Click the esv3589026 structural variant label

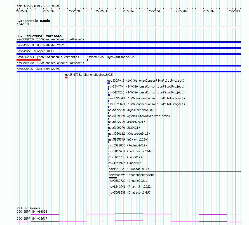point(50,39)
